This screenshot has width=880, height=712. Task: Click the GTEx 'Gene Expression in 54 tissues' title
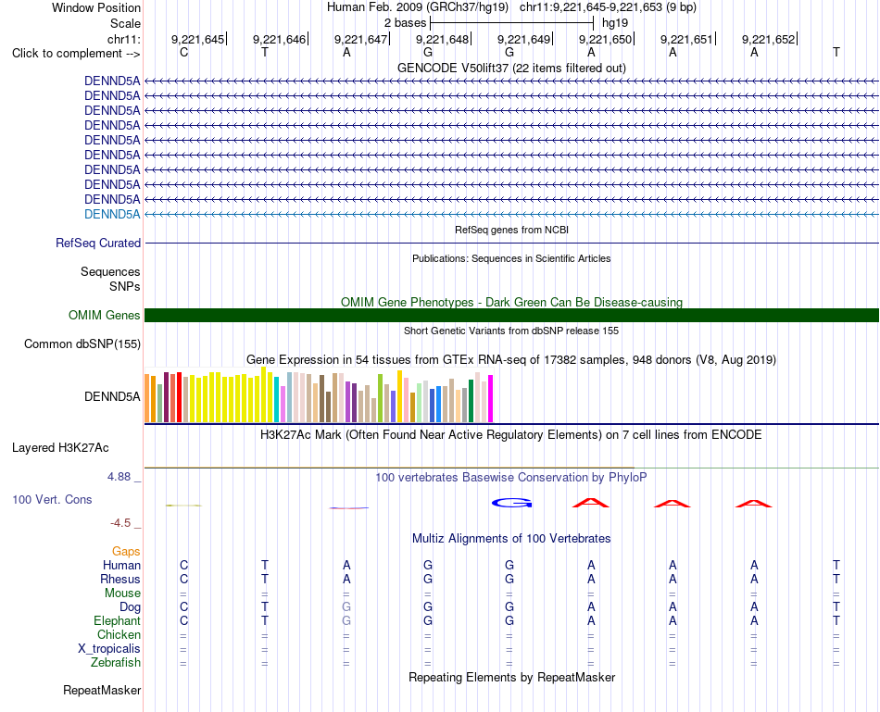pyautogui.click(x=511, y=359)
